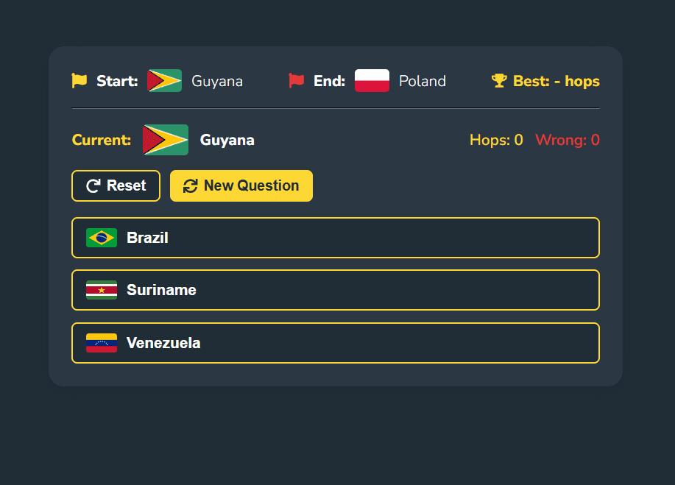This screenshot has width=675, height=485.
Task: Click the Poland flag beside End
Action: point(372,81)
